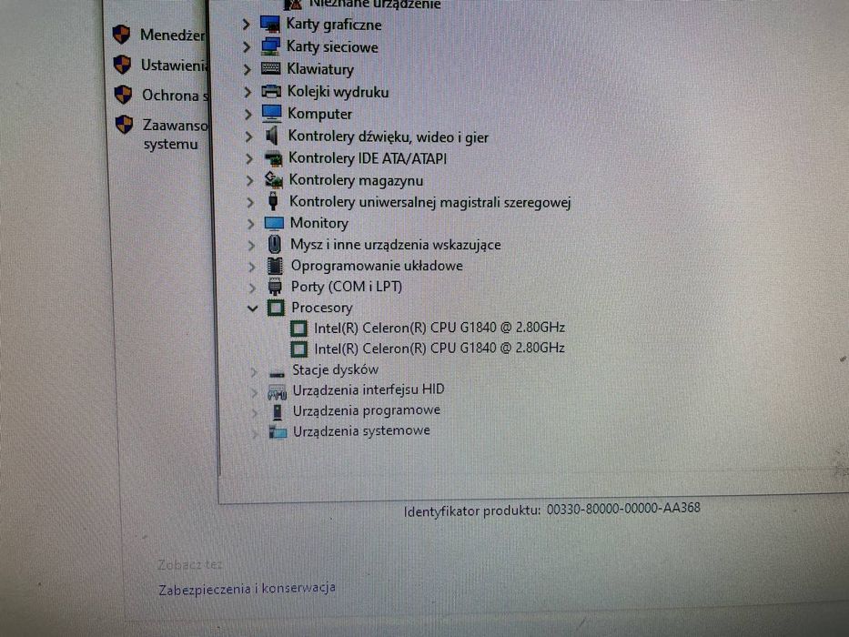
Task: Select the Procesory label
Action: (x=321, y=308)
